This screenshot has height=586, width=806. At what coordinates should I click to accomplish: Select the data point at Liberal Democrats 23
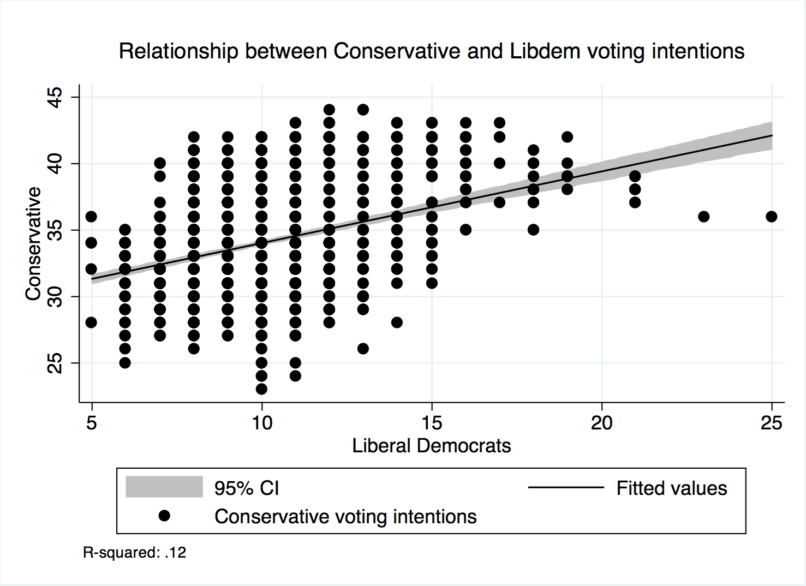click(703, 217)
